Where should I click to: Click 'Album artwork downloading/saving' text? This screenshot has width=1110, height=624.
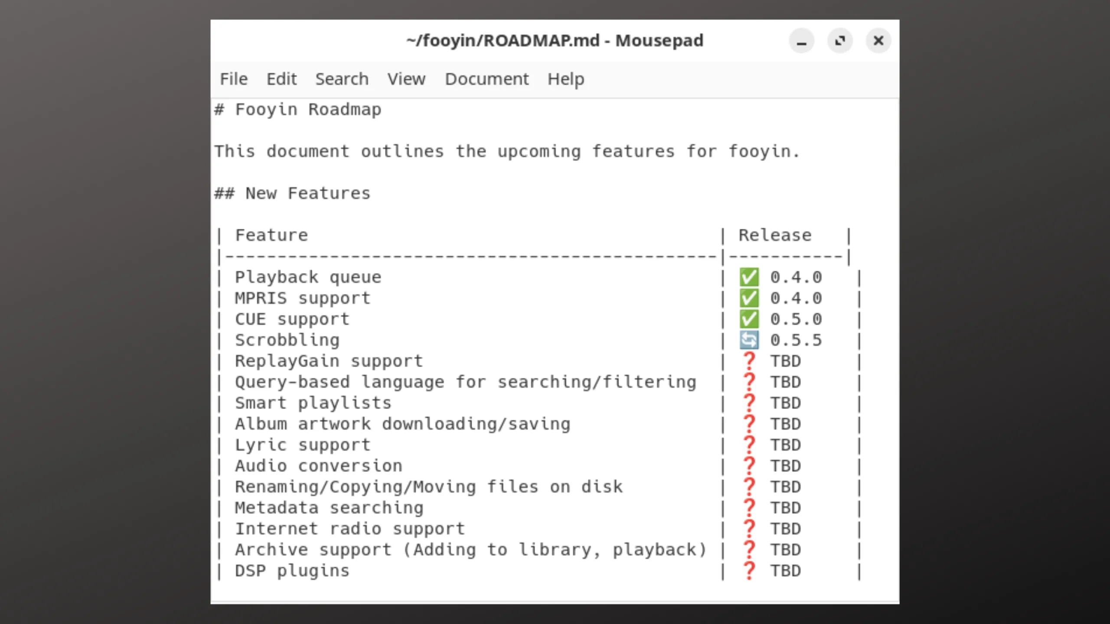click(403, 424)
